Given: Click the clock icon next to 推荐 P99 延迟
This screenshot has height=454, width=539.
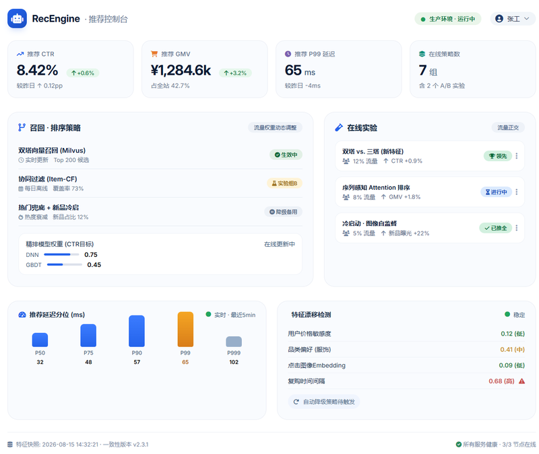Looking at the screenshot, I should click(288, 54).
